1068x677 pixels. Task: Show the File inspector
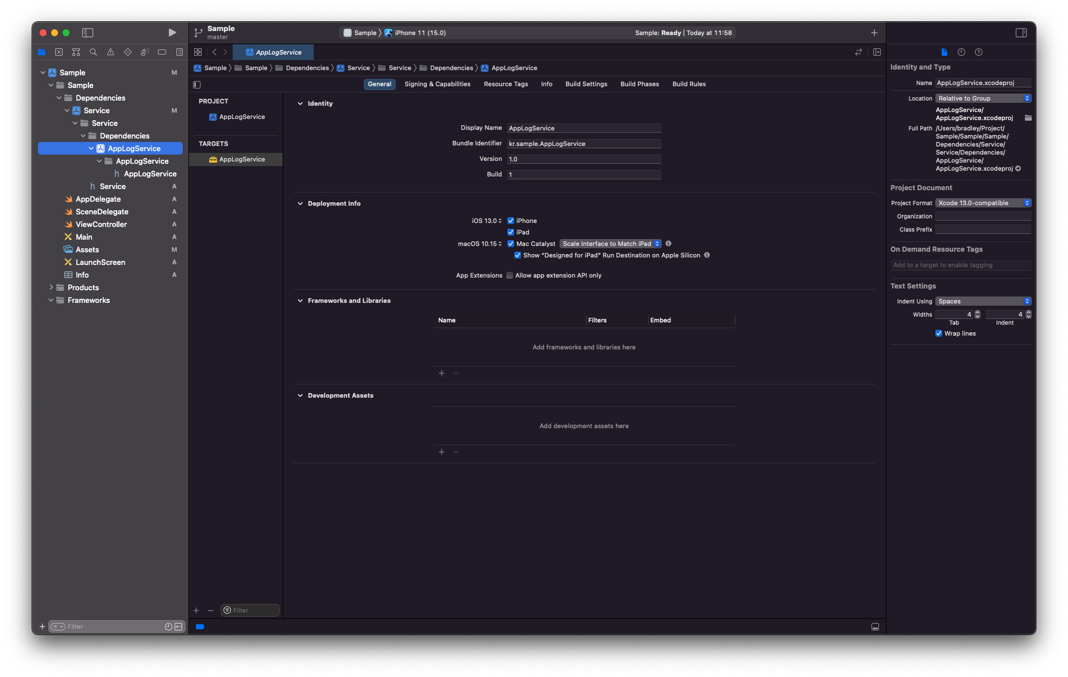(944, 52)
